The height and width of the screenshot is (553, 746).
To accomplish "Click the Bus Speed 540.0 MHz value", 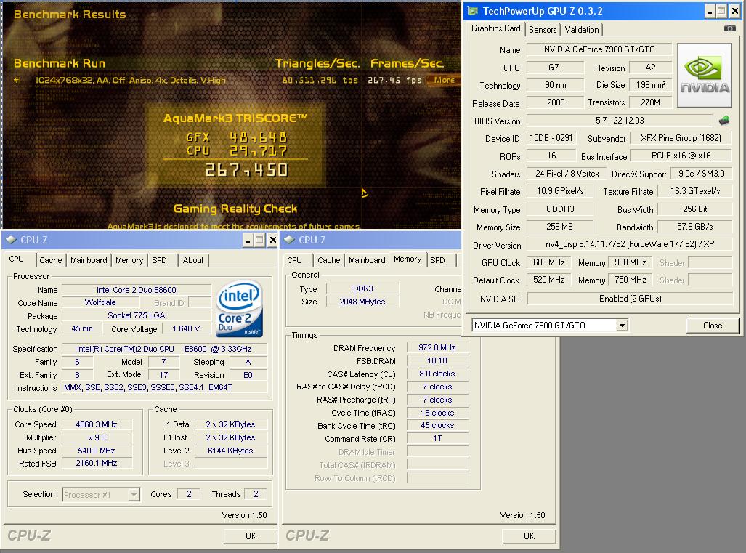I will coord(97,451).
